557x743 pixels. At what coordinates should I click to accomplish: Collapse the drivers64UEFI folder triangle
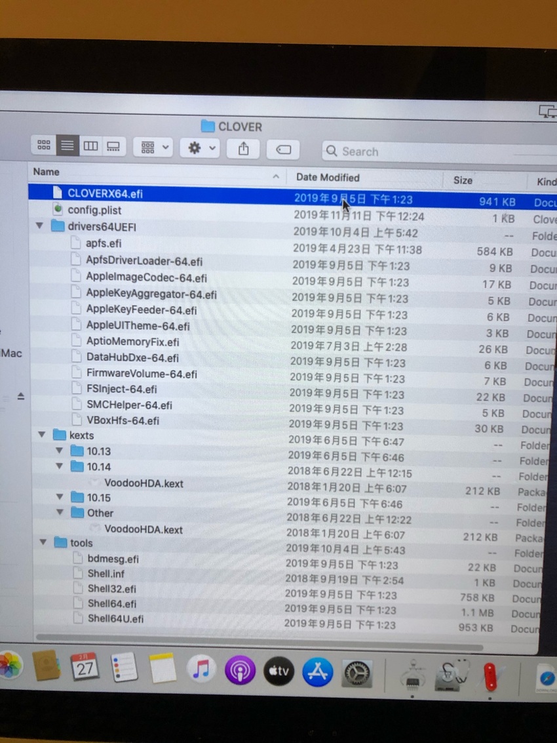[40, 226]
